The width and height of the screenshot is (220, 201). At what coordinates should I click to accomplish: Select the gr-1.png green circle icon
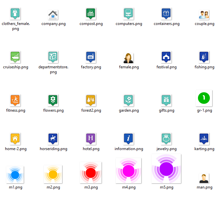click(204, 98)
